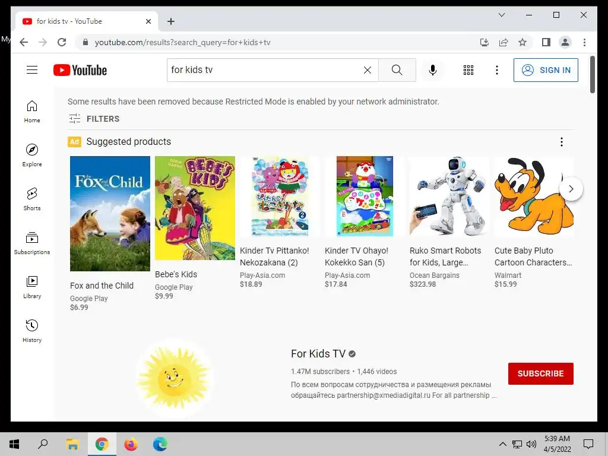The height and width of the screenshot is (456, 608).
Task: Open Explore in sidebar
Action: (x=32, y=156)
